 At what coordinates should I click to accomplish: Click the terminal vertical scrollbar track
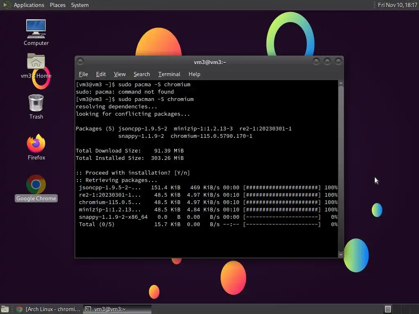(x=341, y=169)
